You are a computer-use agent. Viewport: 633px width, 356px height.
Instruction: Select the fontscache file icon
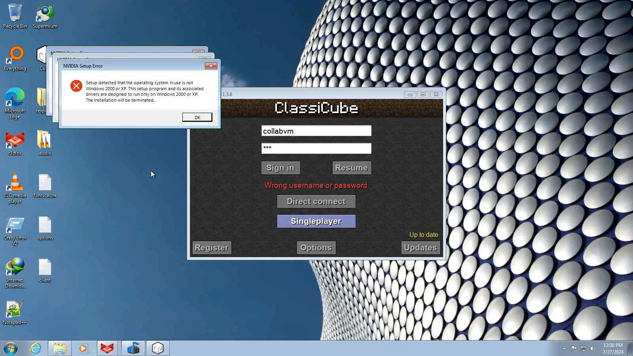[45, 186]
